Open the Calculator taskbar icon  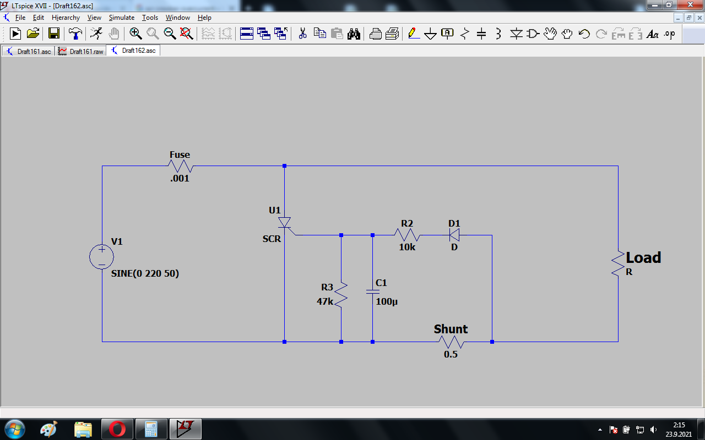click(150, 429)
